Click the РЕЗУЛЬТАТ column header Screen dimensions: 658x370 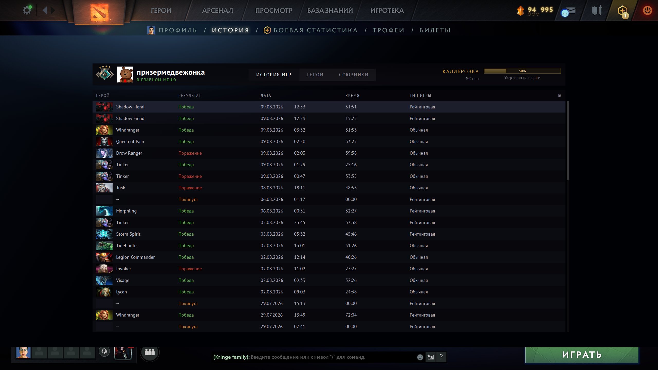[190, 96]
